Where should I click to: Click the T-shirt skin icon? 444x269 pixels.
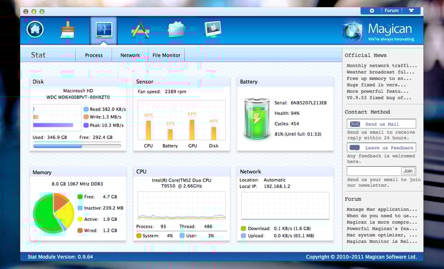[411, 10]
